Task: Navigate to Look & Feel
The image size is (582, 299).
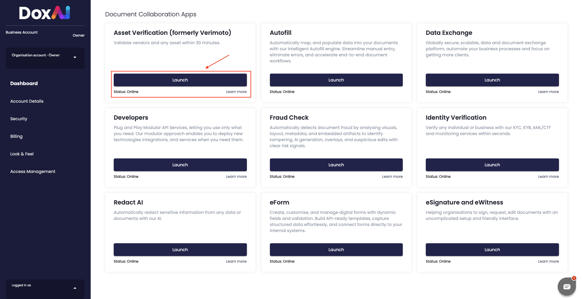Action: tap(22, 154)
